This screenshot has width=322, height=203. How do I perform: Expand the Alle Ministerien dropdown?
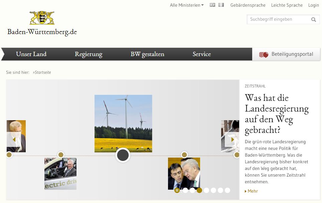[187, 5]
